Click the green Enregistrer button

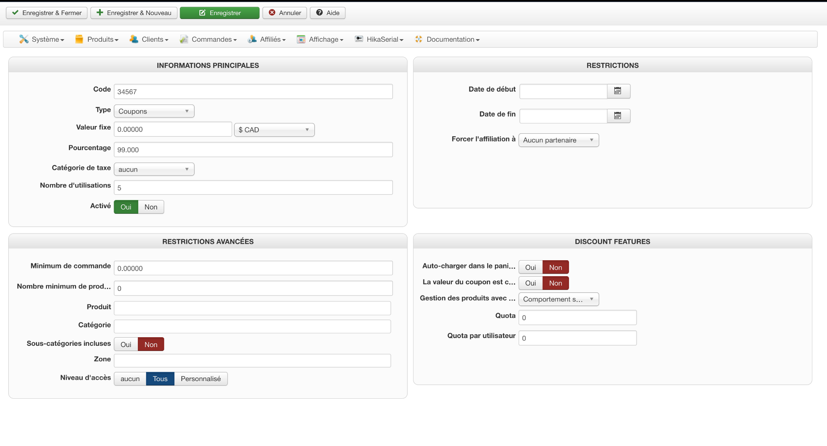click(x=220, y=13)
